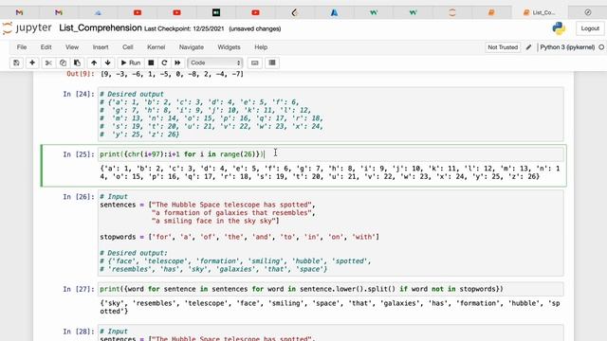
Task: Open the cell type Code dropdown
Action: 215,63
